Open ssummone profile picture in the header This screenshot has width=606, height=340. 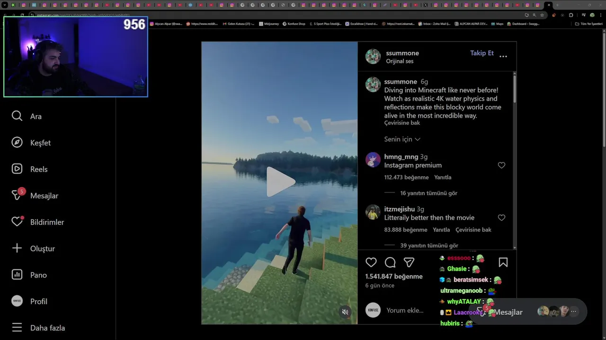pyautogui.click(x=373, y=56)
